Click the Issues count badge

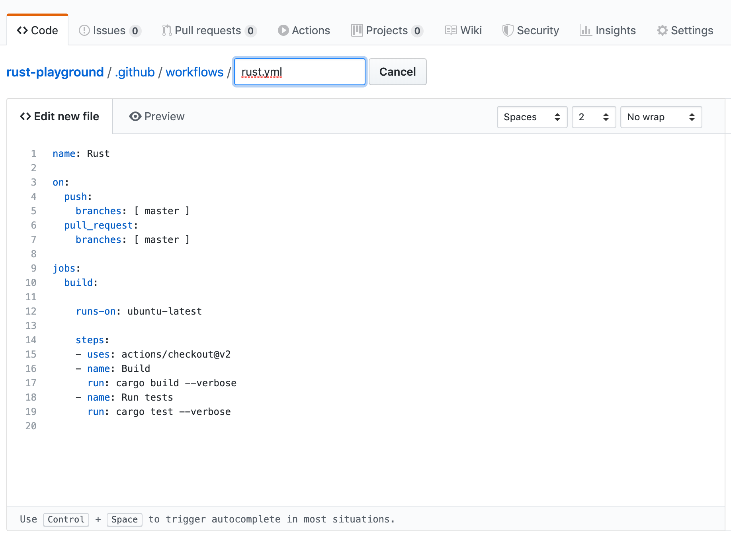(x=135, y=31)
